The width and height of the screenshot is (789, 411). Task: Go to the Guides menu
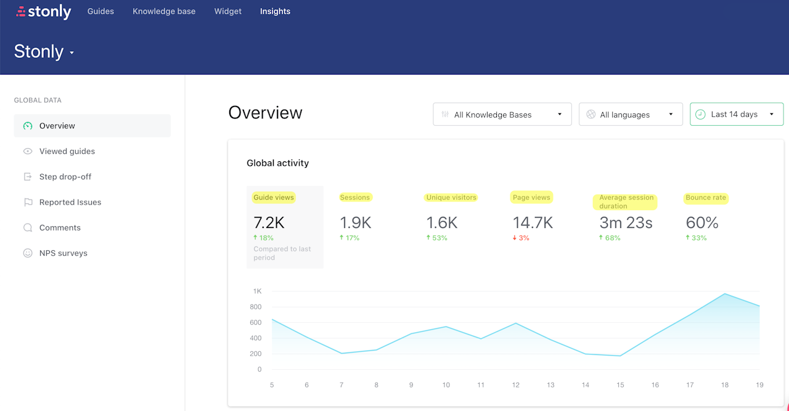point(100,11)
